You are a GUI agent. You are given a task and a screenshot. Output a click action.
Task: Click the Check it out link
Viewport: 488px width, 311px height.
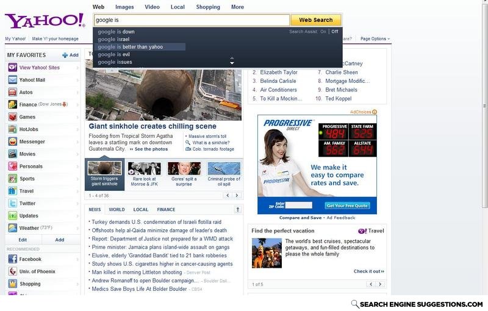coord(369,271)
